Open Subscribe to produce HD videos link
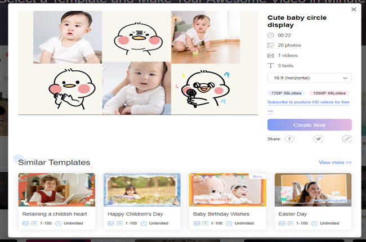 tap(309, 102)
